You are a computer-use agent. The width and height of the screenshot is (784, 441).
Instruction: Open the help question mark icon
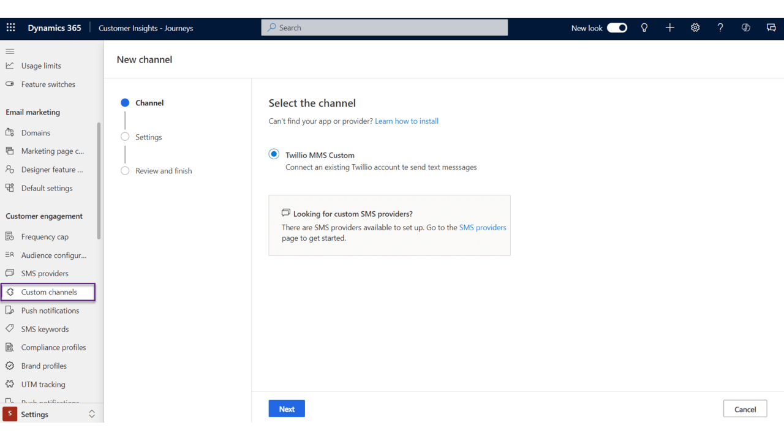(x=720, y=28)
